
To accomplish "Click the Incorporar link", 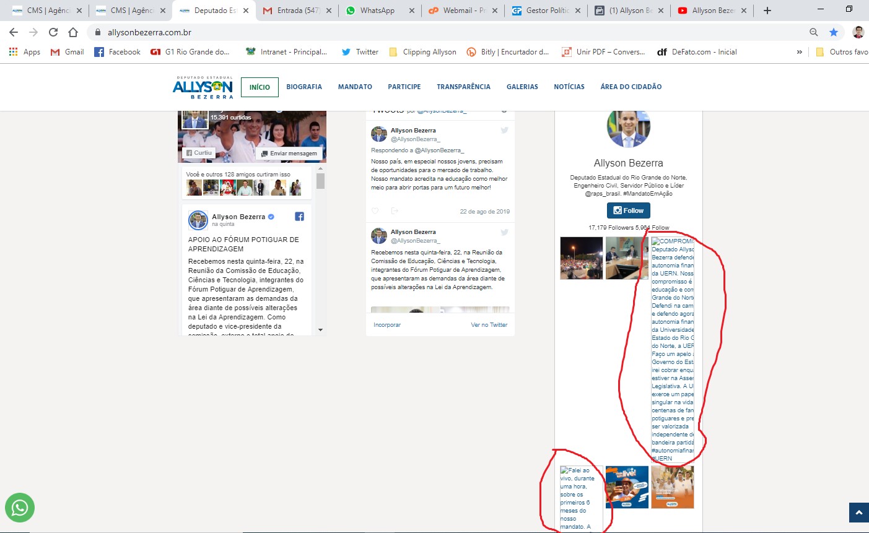I will [387, 325].
